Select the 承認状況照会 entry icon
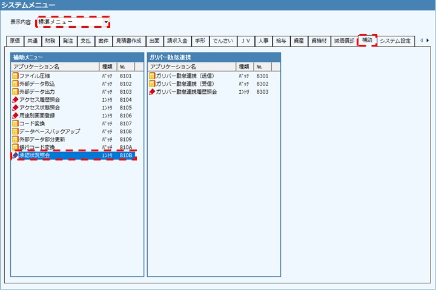Screen dimensions: 436x290 pos(15,156)
